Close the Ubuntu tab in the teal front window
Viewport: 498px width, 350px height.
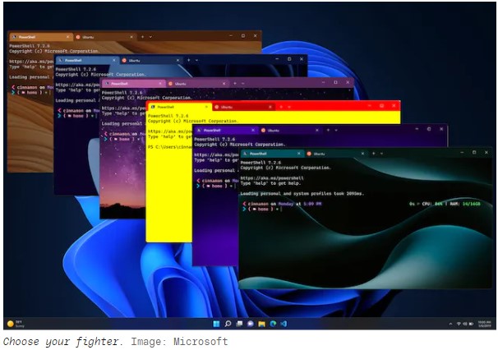(362, 154)
